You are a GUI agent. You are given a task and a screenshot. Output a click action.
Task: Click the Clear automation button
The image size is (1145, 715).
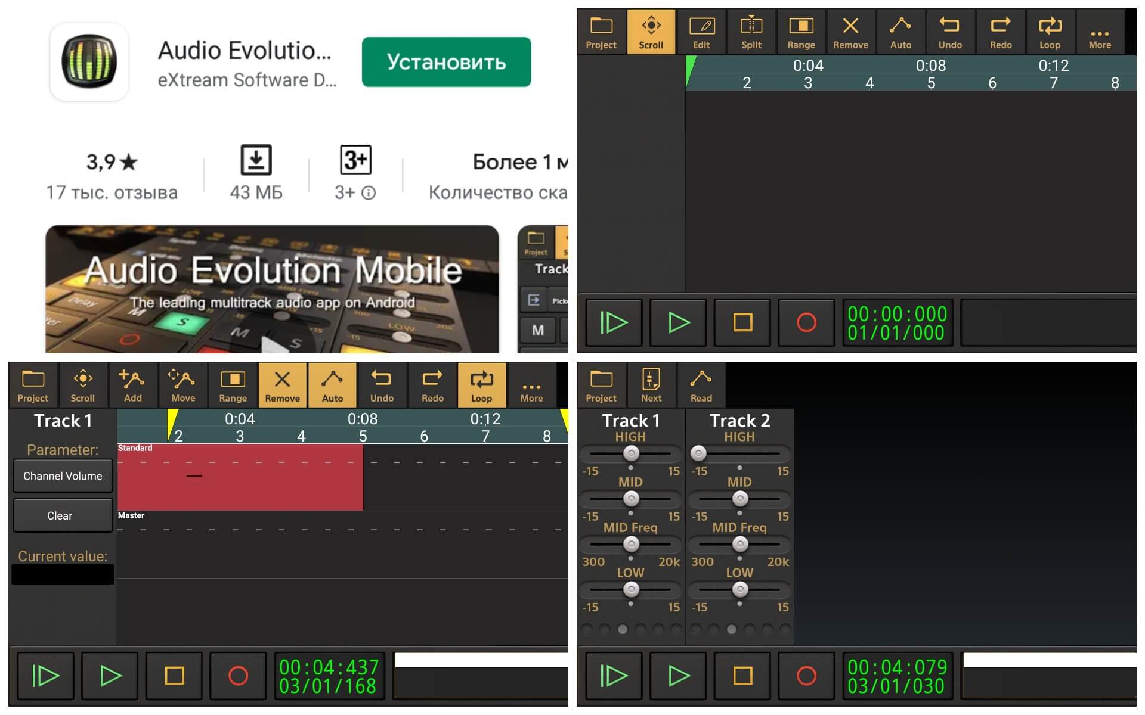63,515
